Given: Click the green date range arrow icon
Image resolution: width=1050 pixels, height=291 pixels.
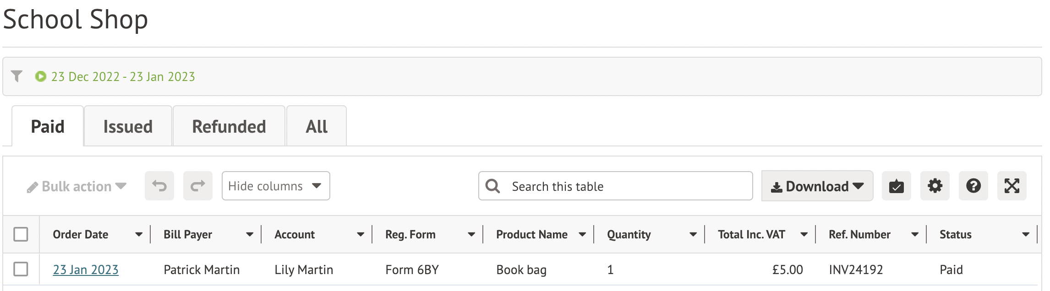Looking at the screenshot, I should click(41, 76).
